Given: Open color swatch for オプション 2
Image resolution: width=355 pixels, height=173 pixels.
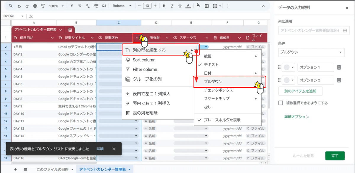Looking at the screenshot, I should [288, 80].
